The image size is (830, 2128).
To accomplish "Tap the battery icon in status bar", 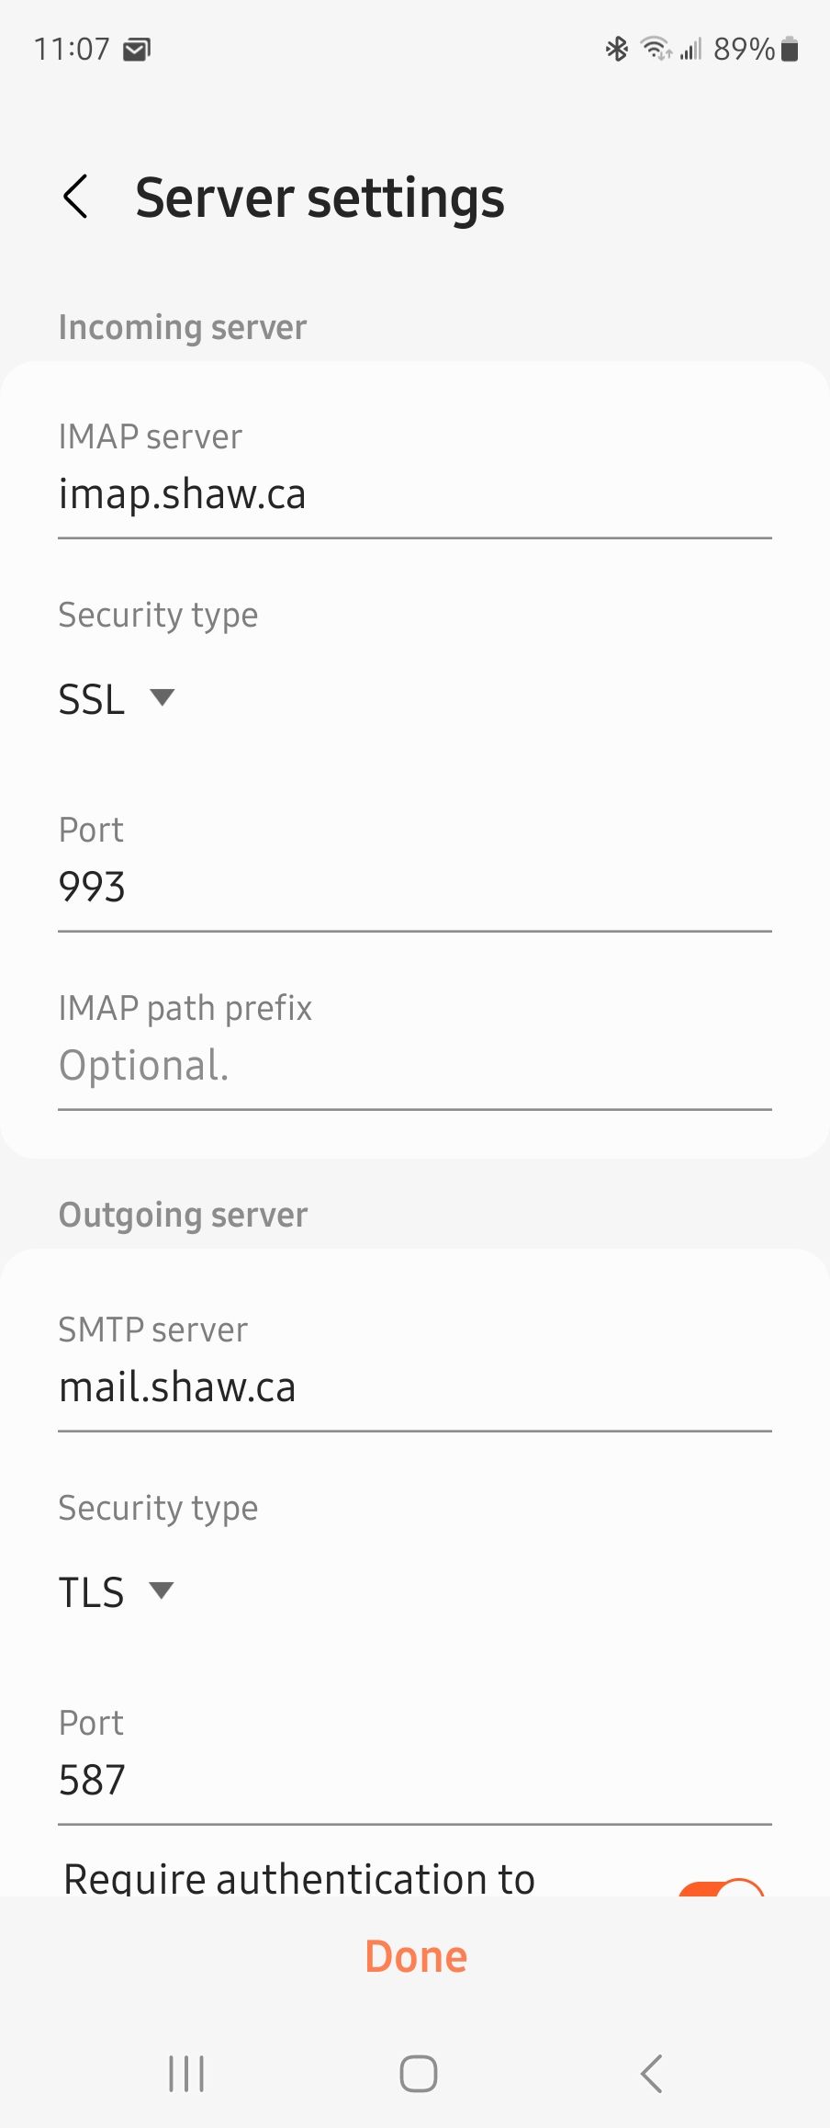I will click(790, 49).
